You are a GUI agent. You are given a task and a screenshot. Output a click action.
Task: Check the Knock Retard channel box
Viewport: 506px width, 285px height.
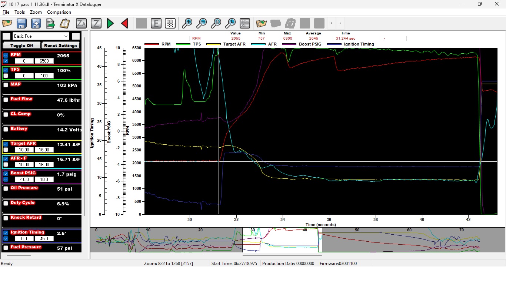coord(6,218)
